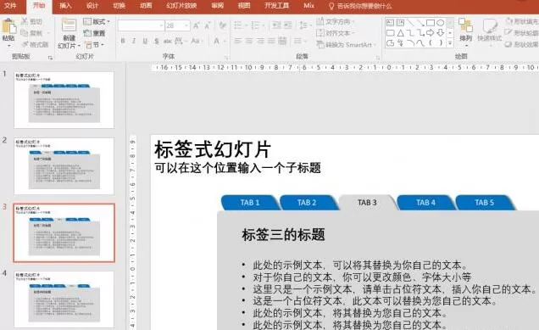This screenshot has height=330, width=539.
Task: Click the TAB 5 shape on slide
Action: click(485, 203)
